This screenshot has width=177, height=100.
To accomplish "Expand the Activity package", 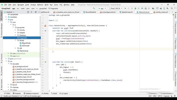I will tap(15, 30).
